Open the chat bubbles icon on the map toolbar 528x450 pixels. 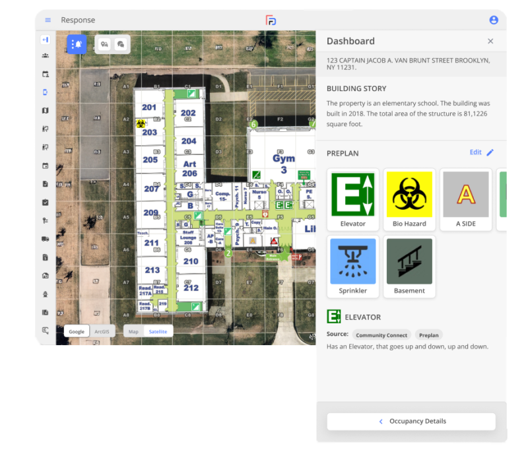click(x=121, y=44)
